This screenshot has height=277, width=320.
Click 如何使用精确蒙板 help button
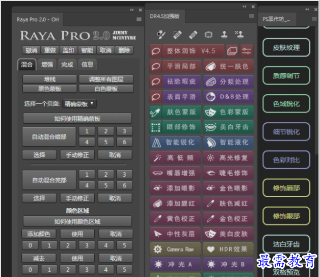(x=77, y=119)
